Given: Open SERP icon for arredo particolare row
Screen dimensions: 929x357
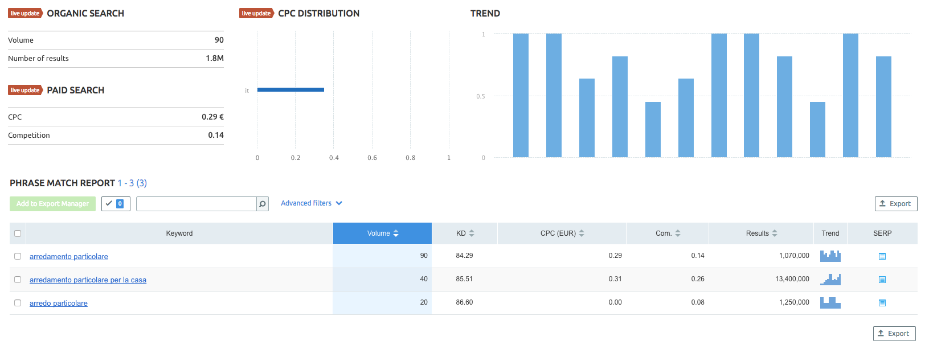Looking at the screenshot, I should [882, 303].
